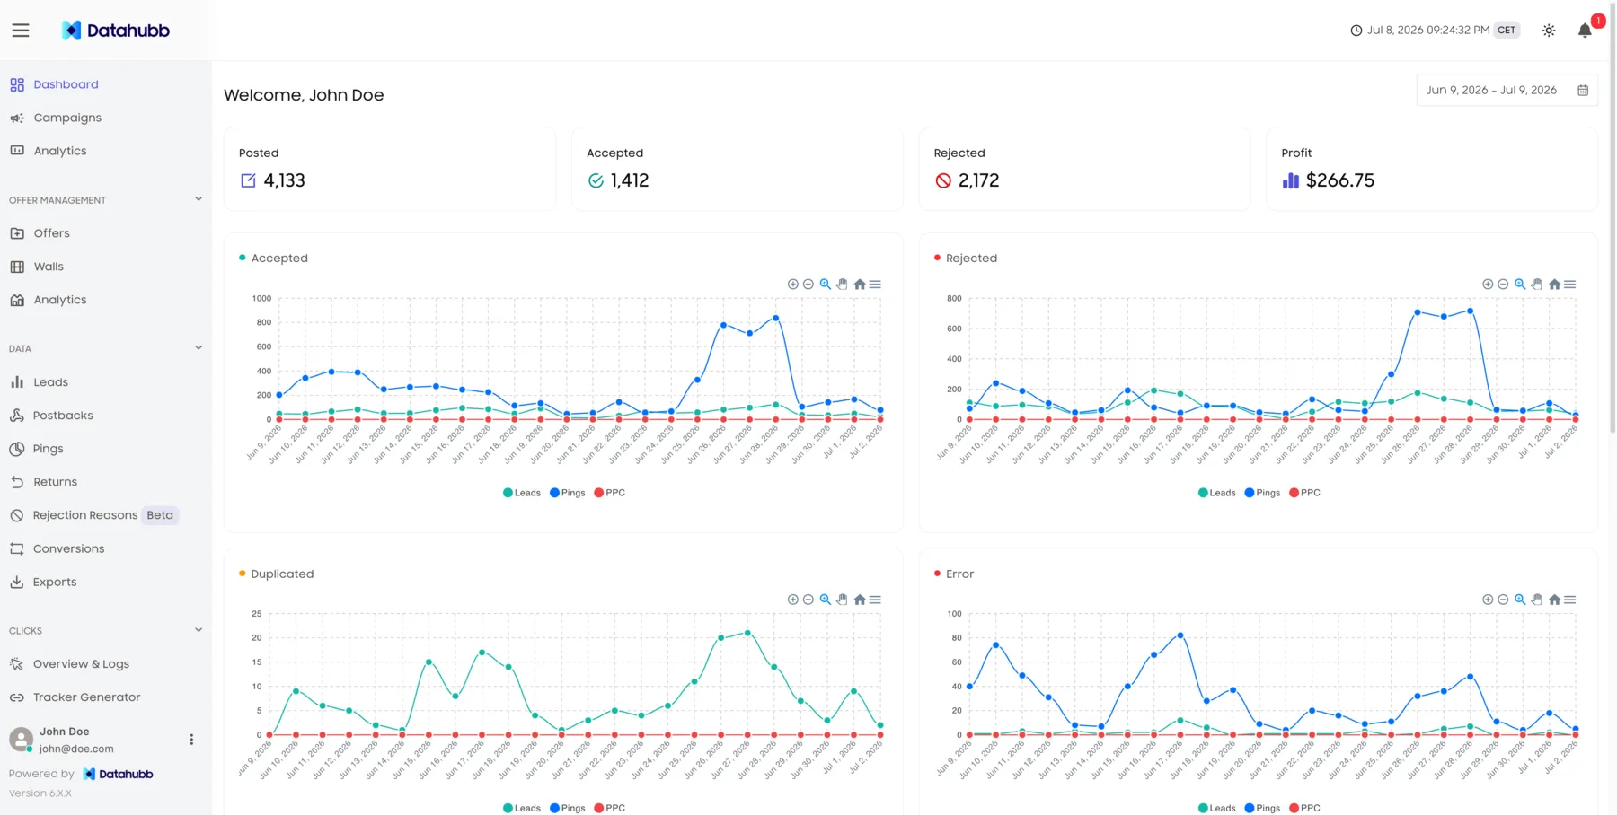Screen dimensions: 1617x815
Task: Collapse the Offer Management section
Action: coord(199,199)
